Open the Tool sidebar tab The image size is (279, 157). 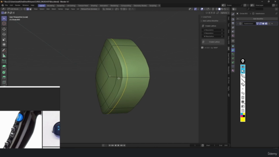[x=228, y=25]
